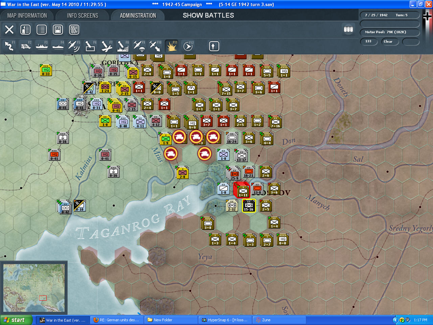Image resolution: width=433 pixels, height=325 pixels.
Task: Select the 4-12 unit counter
Action: tap(156, 121)
